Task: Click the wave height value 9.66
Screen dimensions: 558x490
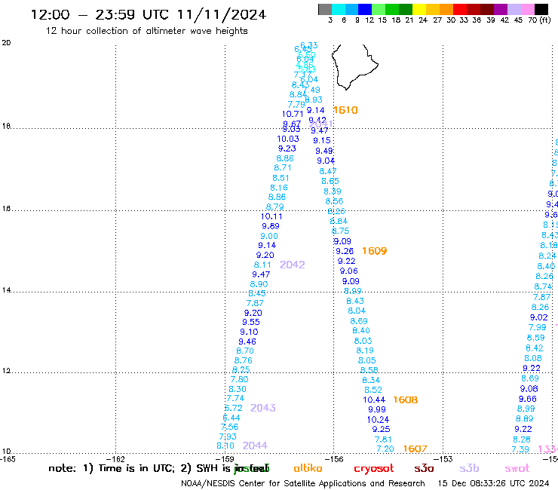Action: [x=527, y=400]
